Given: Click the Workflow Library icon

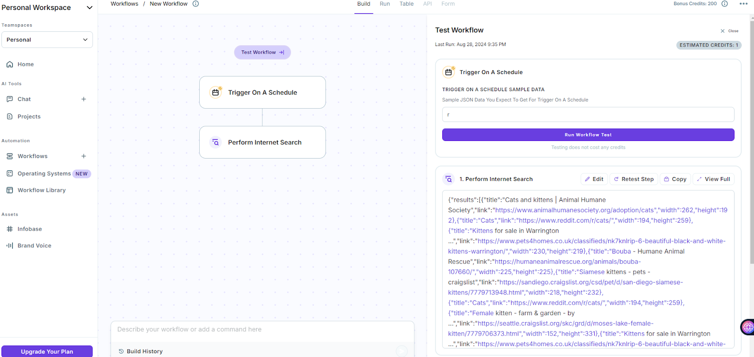Looking at the screenshot, I should (x=9, y=190).
